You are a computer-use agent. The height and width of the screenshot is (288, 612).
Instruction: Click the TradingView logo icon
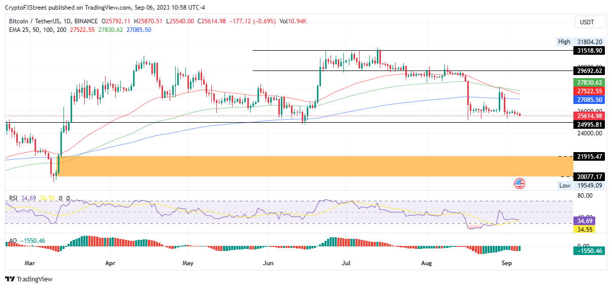(10, 279)
